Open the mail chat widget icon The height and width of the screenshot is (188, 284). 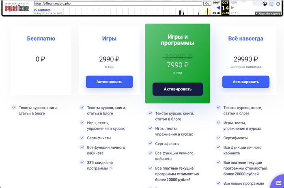(x=278, y=181)
